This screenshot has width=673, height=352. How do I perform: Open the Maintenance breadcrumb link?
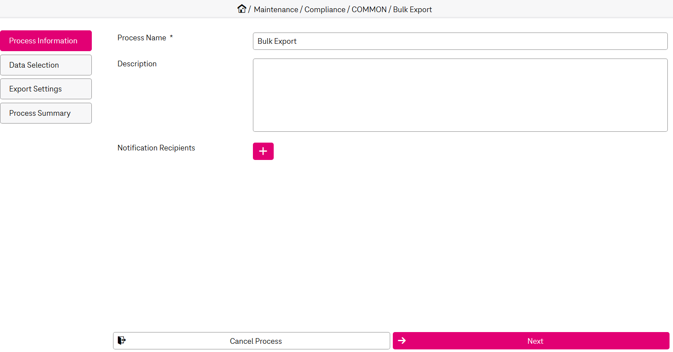tap(276, 10)
